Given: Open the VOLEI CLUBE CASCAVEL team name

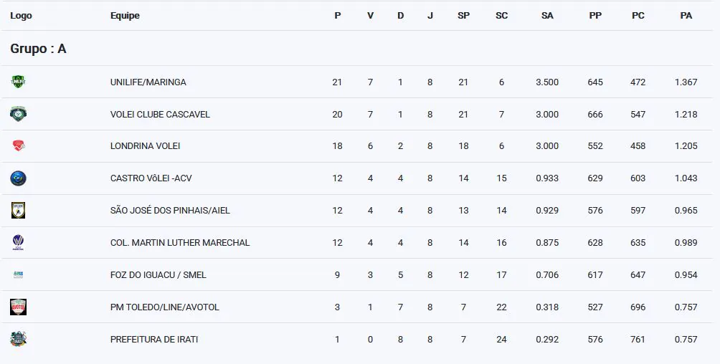Looking at the screenshot, I should coord(160,115).
